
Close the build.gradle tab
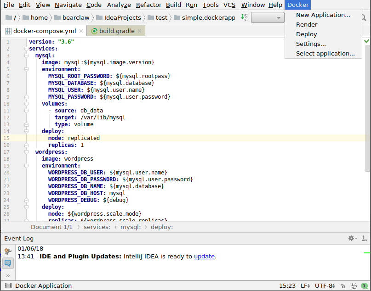tap(140, 31)
